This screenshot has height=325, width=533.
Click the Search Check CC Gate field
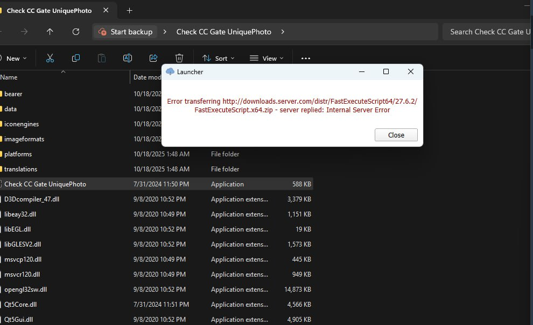[487, 32]
